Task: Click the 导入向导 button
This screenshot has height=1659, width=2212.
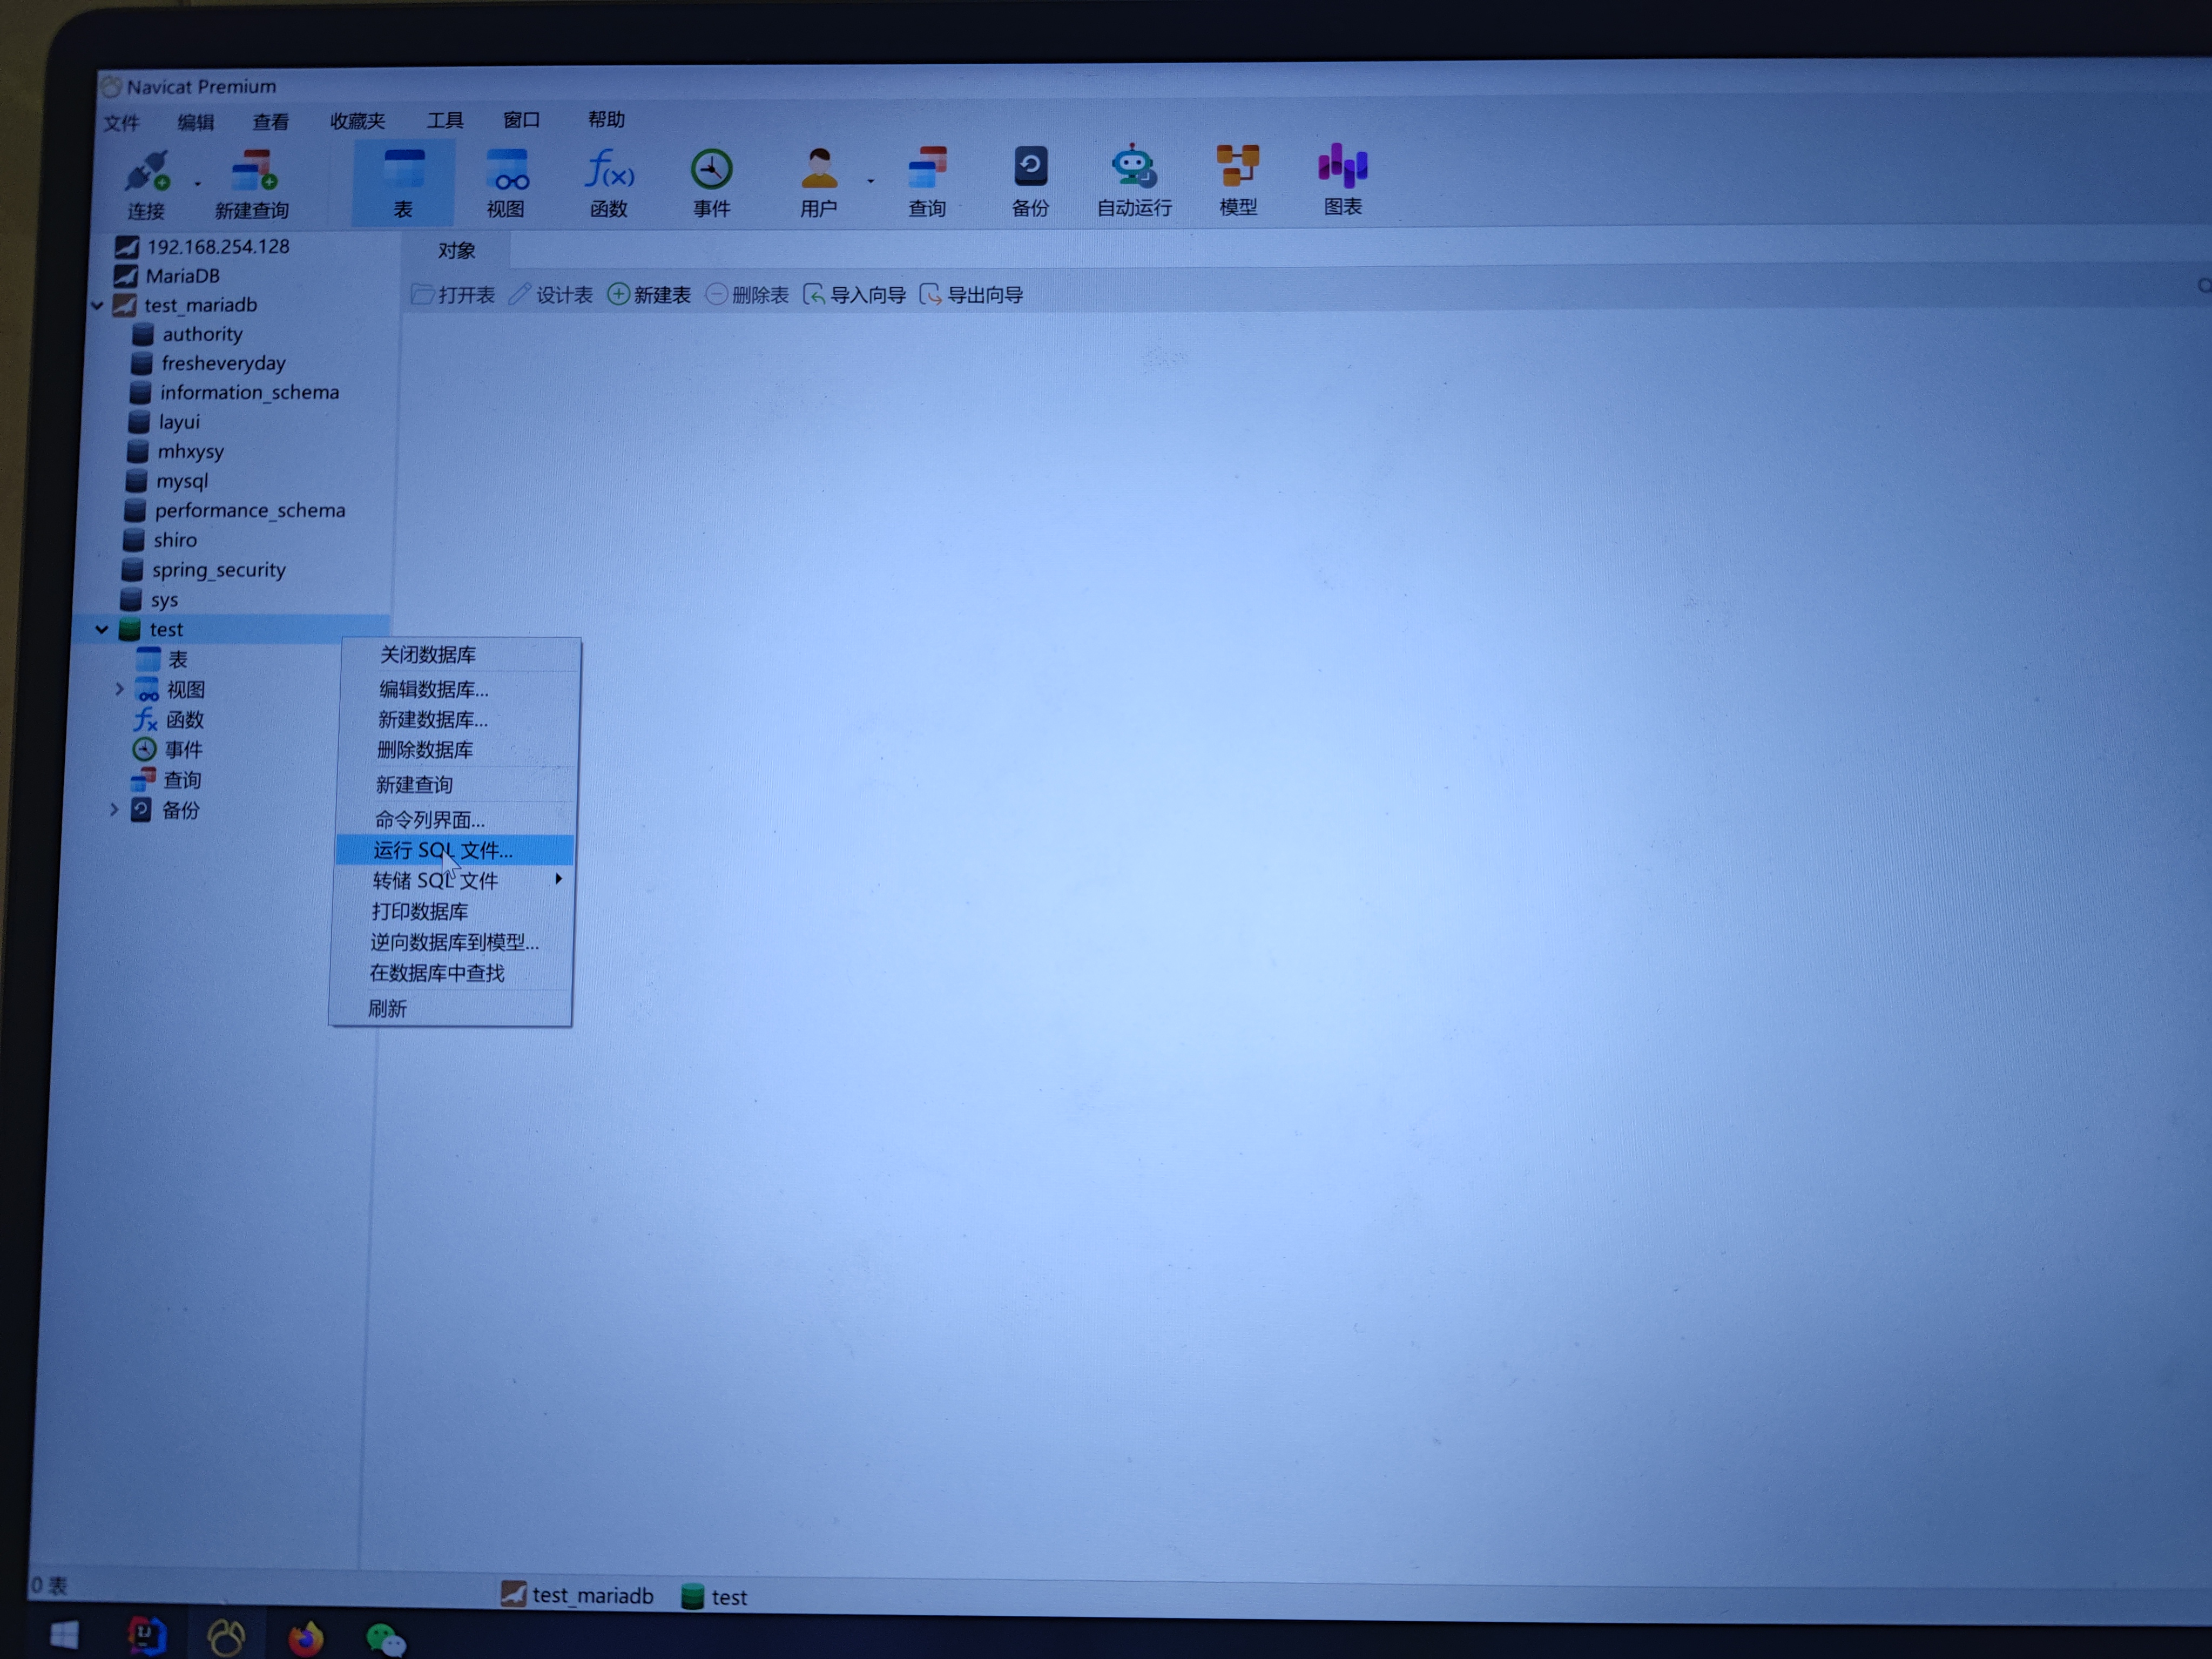Action: tap(856, 295)
